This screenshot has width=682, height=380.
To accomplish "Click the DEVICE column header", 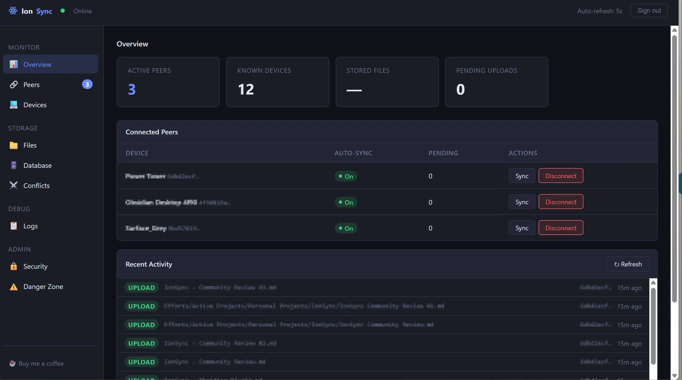I will pyautogui.click(x=137, y=153).
